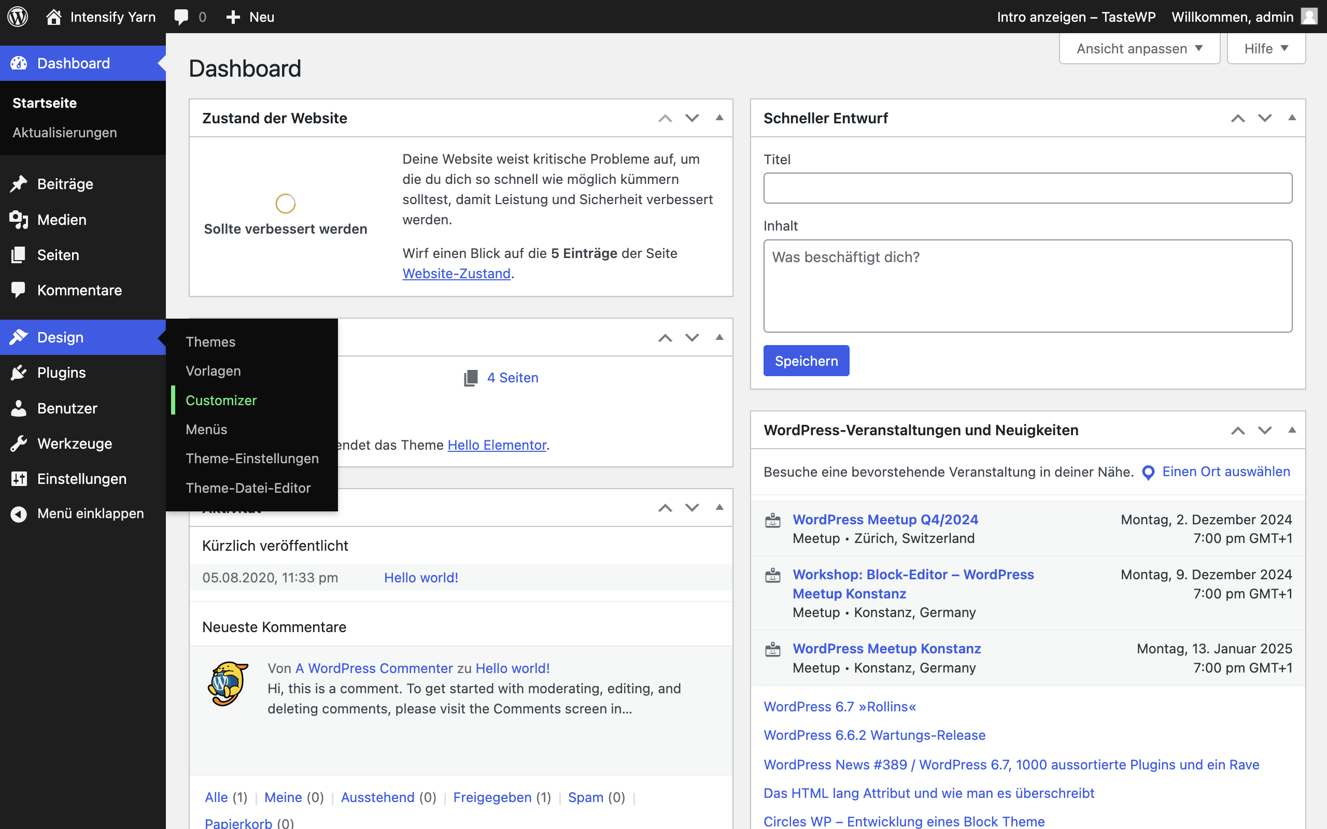The image size is (1327, 829).
Task: Click the Plugins plug icon in sidebar
Action: coord(19,373)
